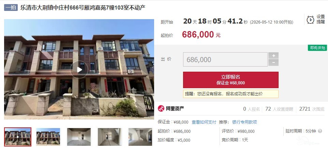The width and height of the screenshot is (328, 154).
Task: Select the second exterior photo thumbnail
Action: (48, 137)
